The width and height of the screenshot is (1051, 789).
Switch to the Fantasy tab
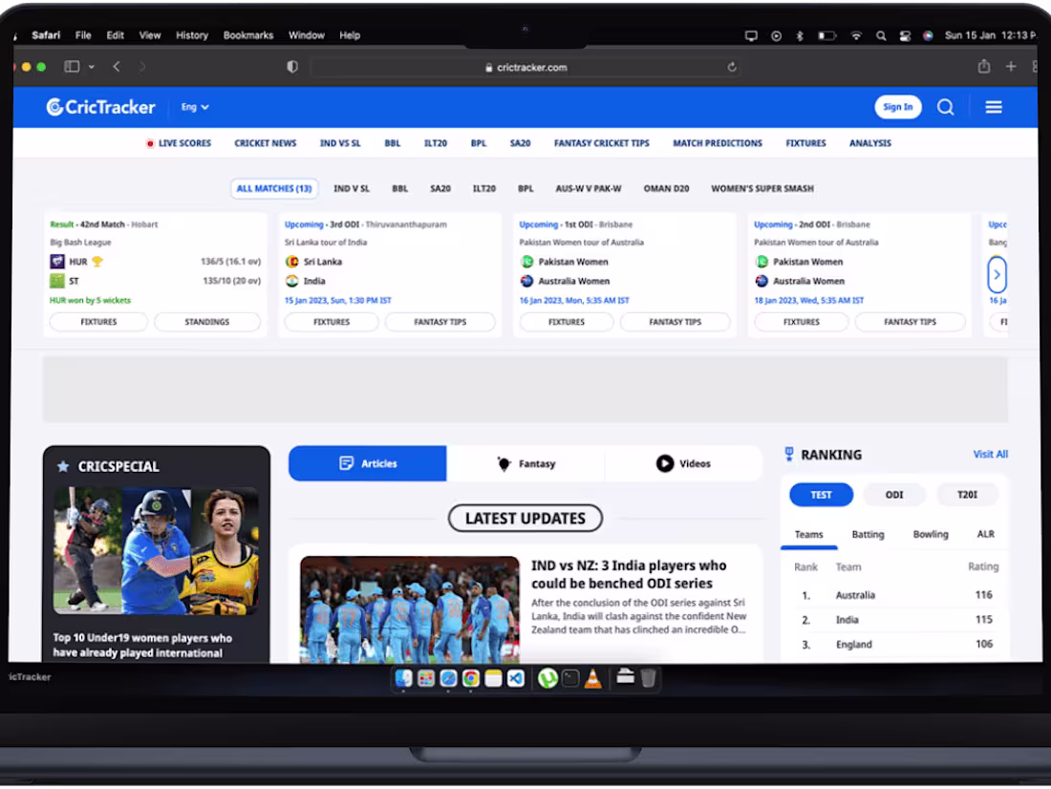pyautogui.click(x=525, y=463)
